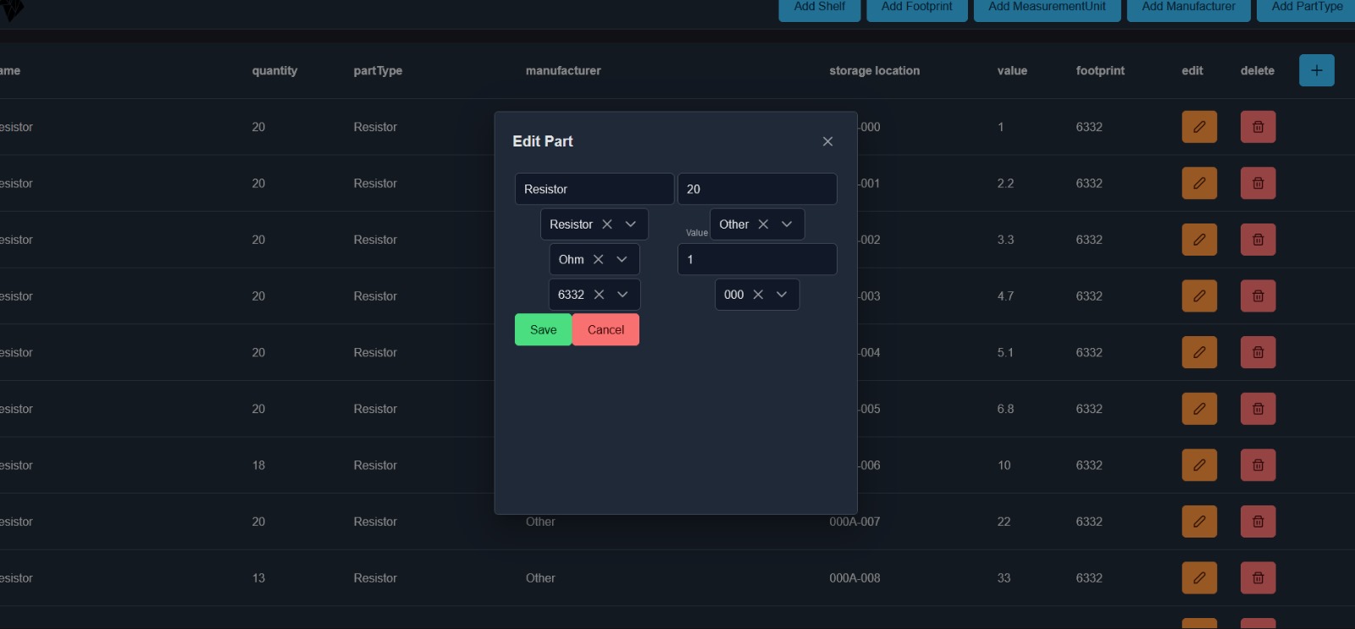Clear the Other manufacturer selection X icon
Image resolution: width=1355 pixels, height=629 pixels.
pos(763,224)
